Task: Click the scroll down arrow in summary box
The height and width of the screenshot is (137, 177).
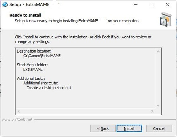Action: click(x=158, y=105)
